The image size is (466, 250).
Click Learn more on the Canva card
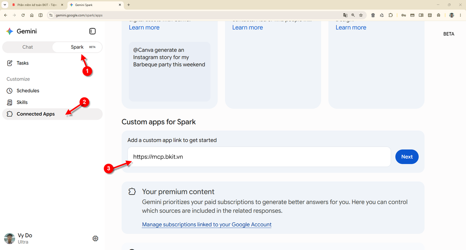144,27
